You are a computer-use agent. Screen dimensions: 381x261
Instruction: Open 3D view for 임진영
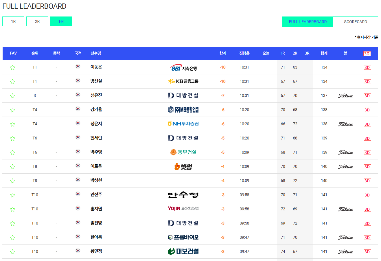[367, 223]
